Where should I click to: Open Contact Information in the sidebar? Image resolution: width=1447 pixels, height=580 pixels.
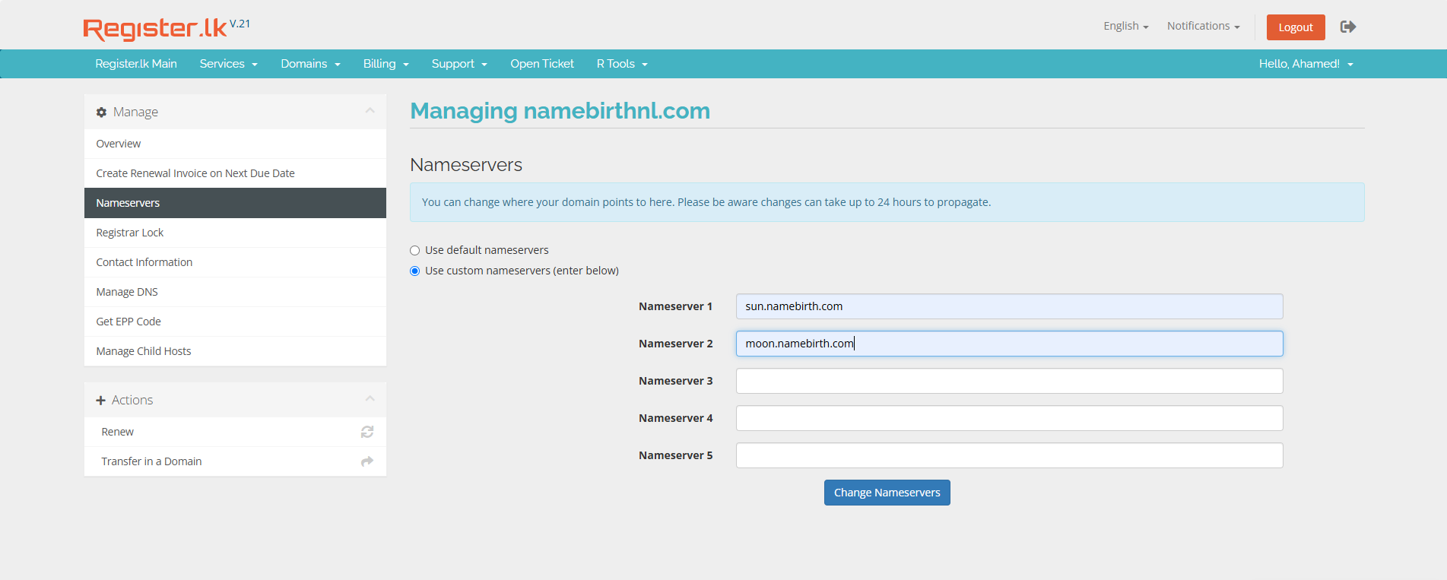pos(235,262)
